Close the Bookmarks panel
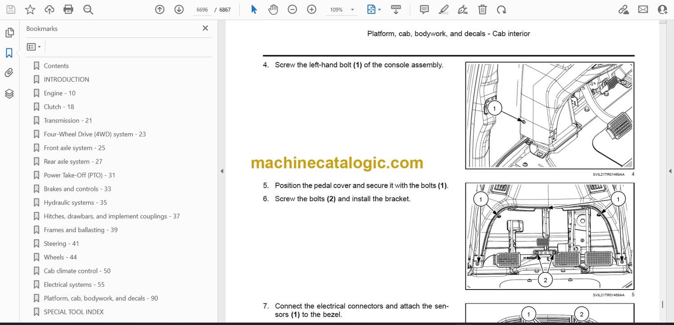This screenshot has height=325, width=674. pos(205,28)
